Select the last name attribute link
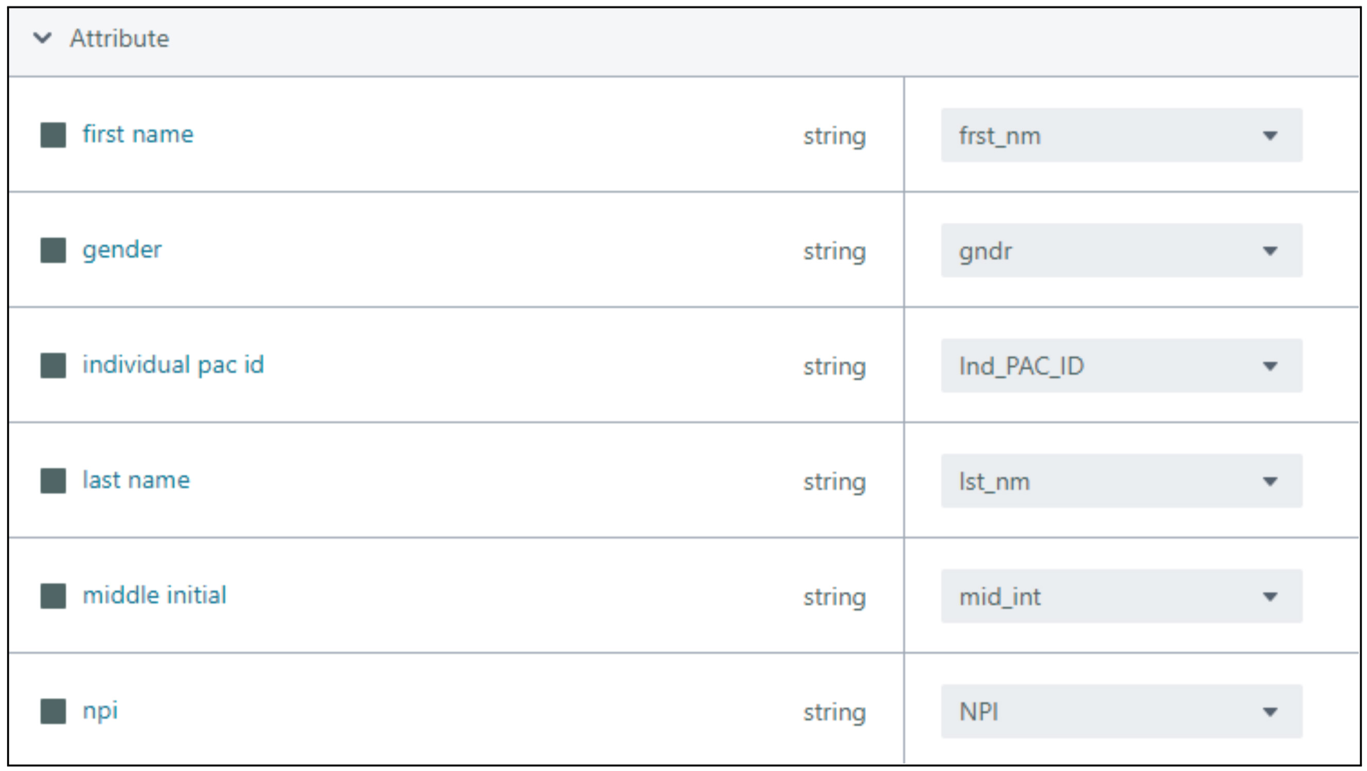The width and height of the screenshot is (1367, 771). pos(137,480)
